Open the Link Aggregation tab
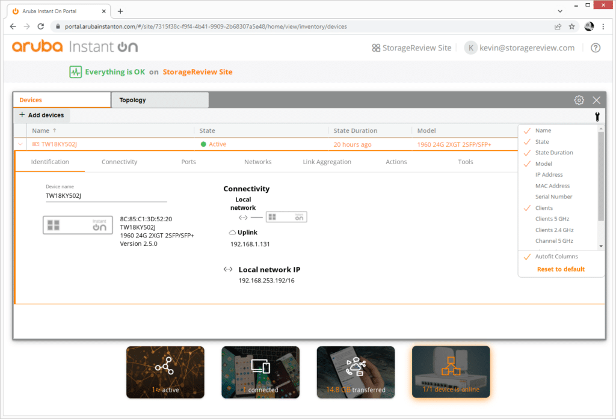This screenshot has height=419, width=616. point(327,162)
